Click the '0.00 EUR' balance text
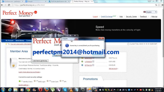The height and width of the screenshot is (92, 164). pos(112,65)
